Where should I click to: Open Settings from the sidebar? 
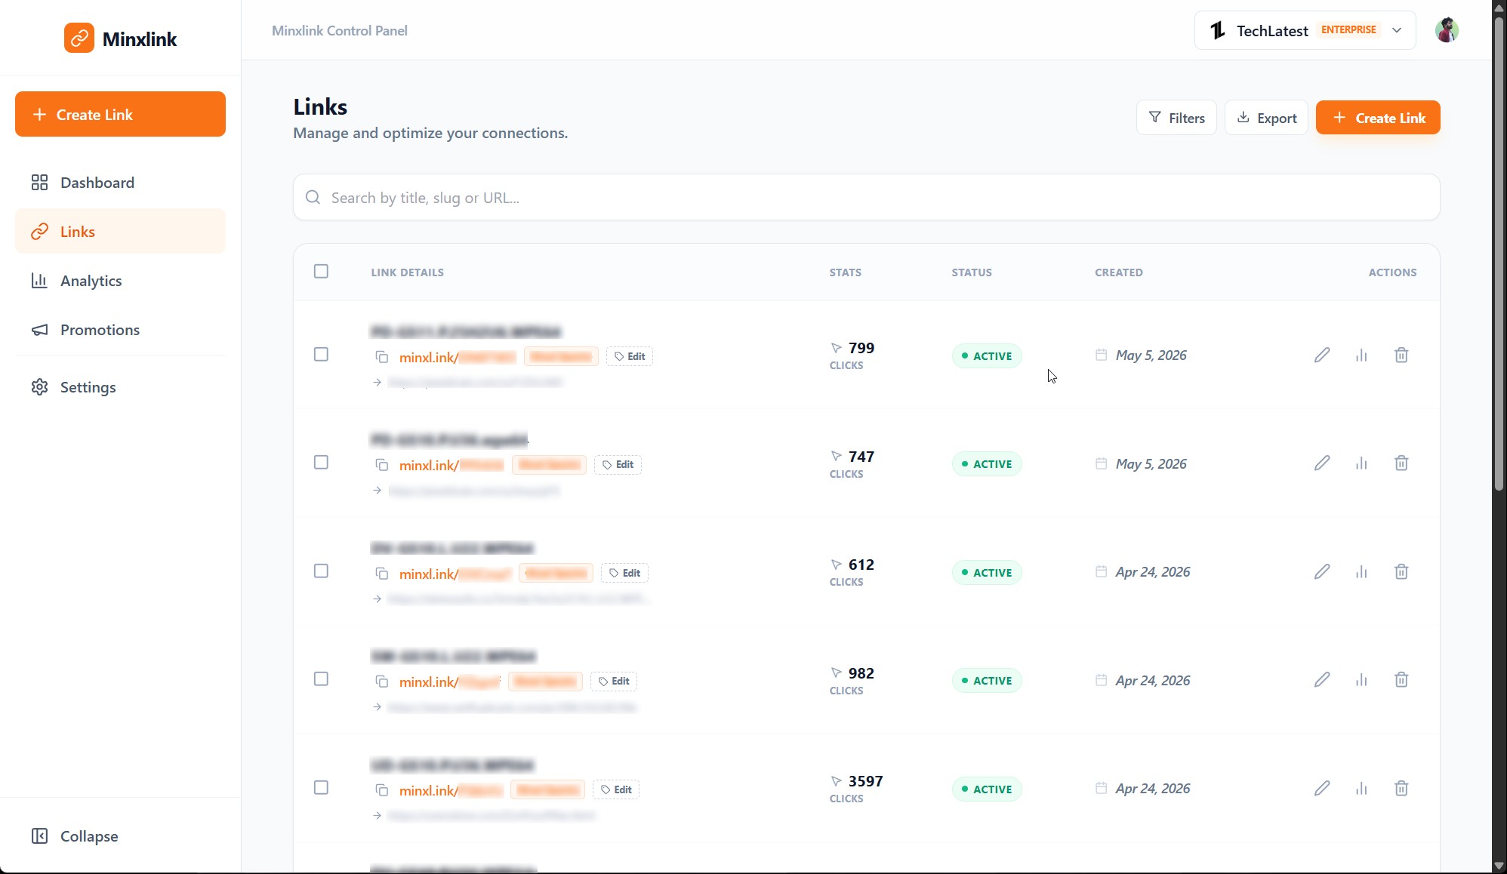click(x=120, y=387)
